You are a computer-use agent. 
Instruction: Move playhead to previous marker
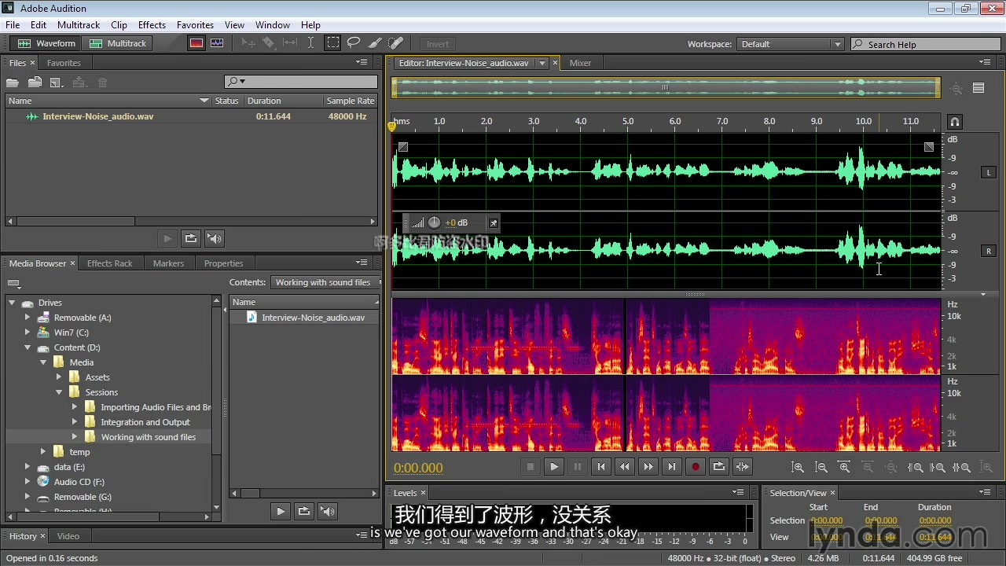601,466
